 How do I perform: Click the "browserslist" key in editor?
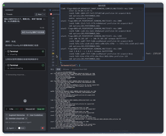point(68,65)
